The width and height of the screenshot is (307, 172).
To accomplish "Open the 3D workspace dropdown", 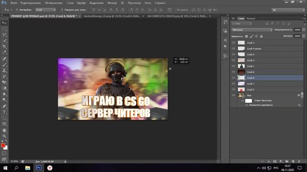I will 288,10.
